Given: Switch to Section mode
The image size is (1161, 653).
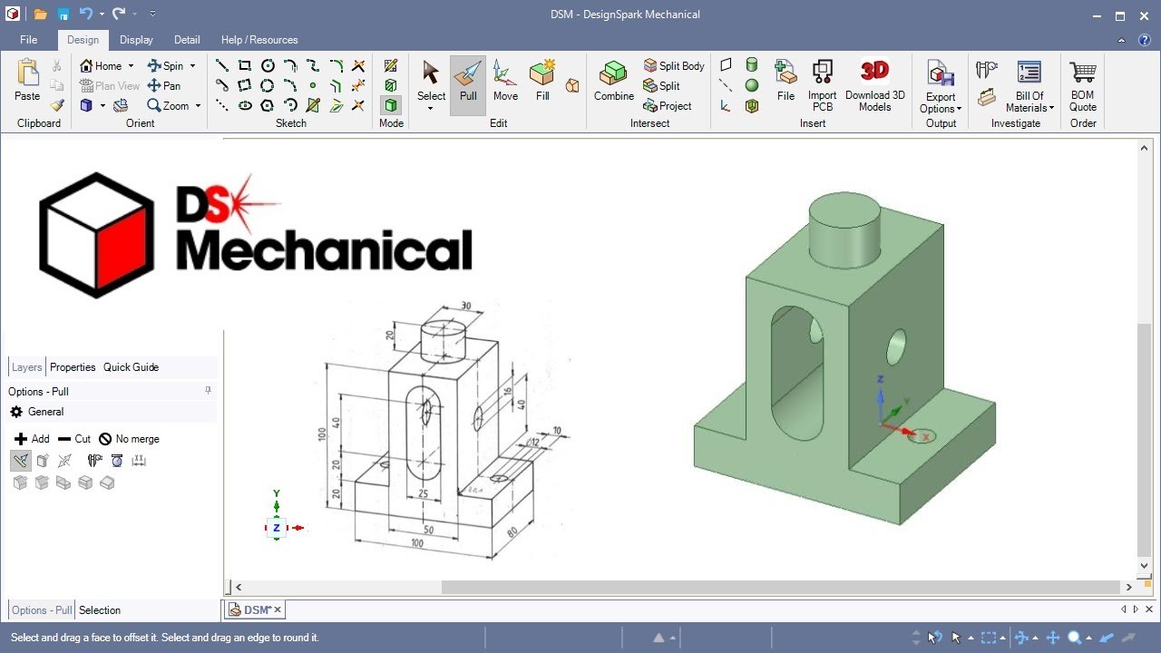Looking at the screenshot, I should point(391,85).
